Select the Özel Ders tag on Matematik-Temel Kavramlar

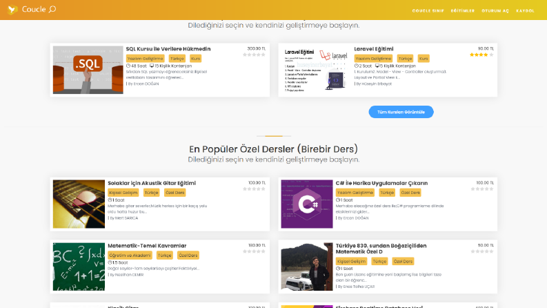(188, 256)
